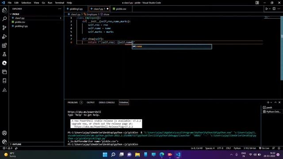Open editor More Actions ellipsis

click(x=279, y=9)
